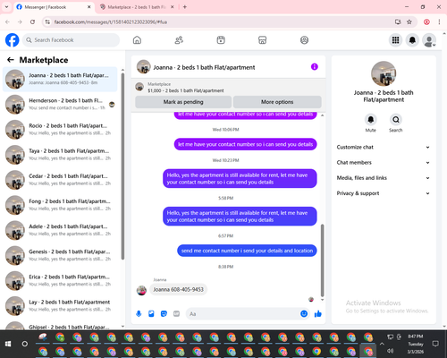The width and height of the screenshot is (447, 358).
Task: Choose a sticker from the composer
Action: click(x=164, y=314)
